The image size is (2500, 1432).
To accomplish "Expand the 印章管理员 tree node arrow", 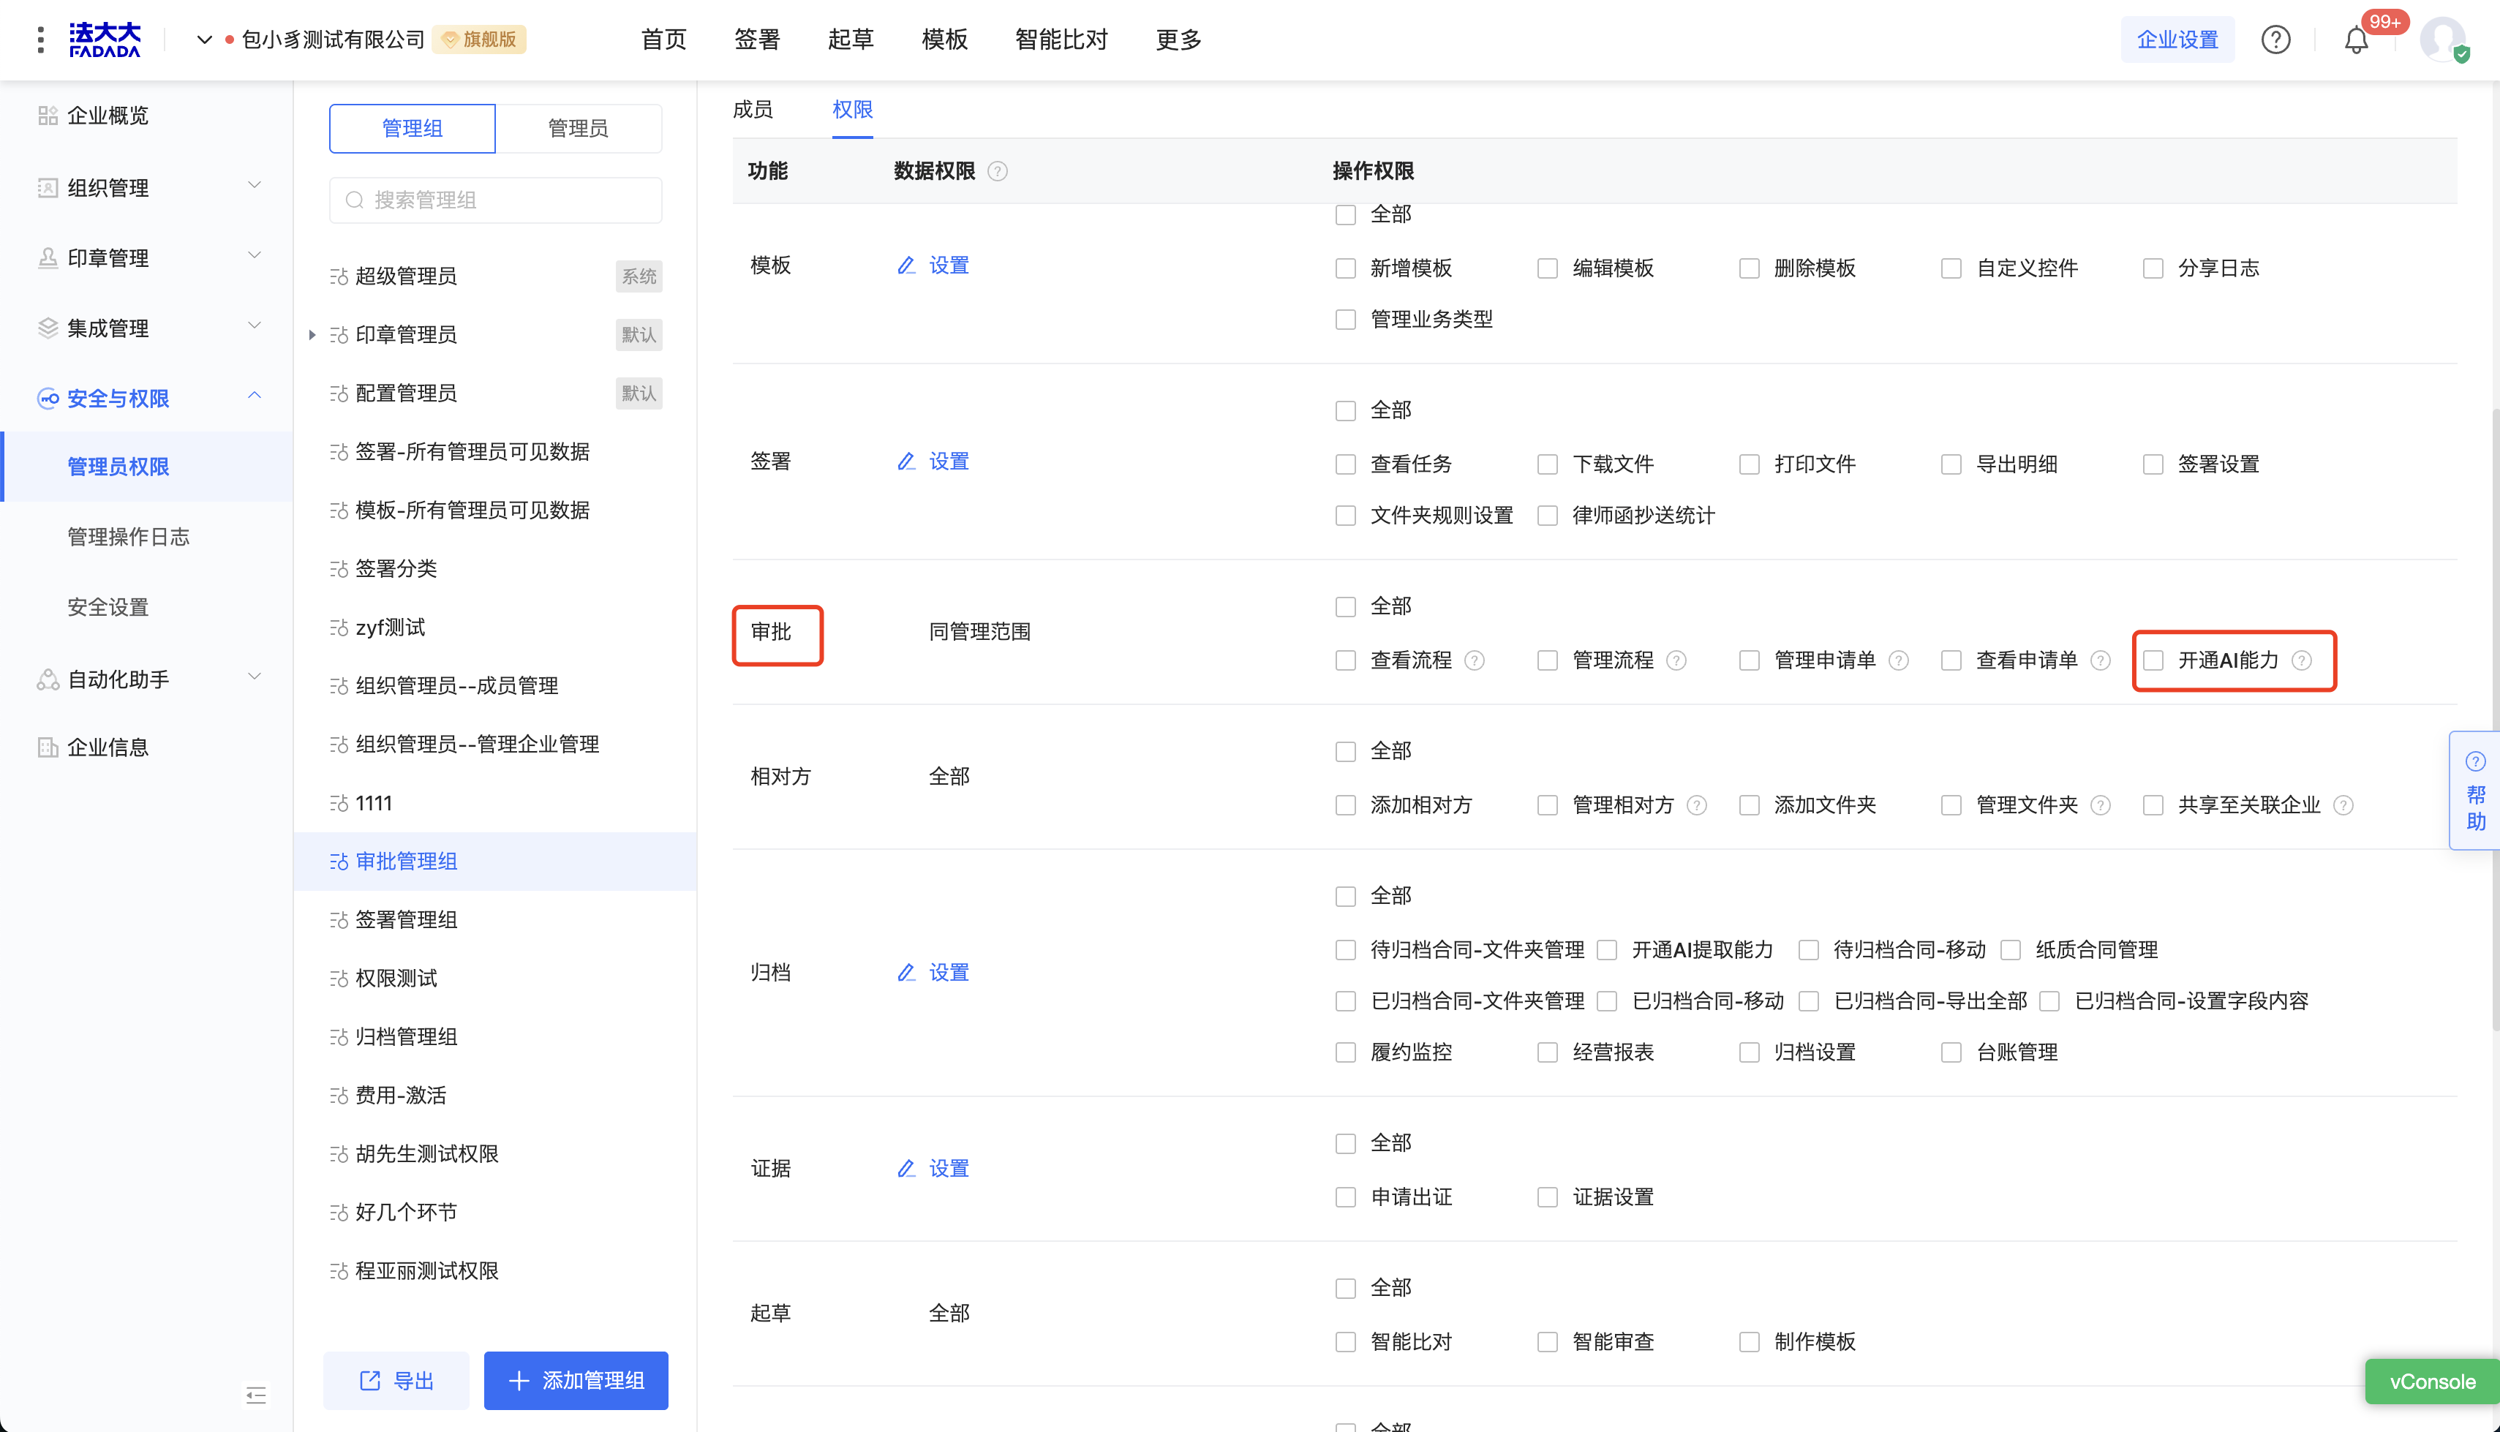I will point(312,334).
